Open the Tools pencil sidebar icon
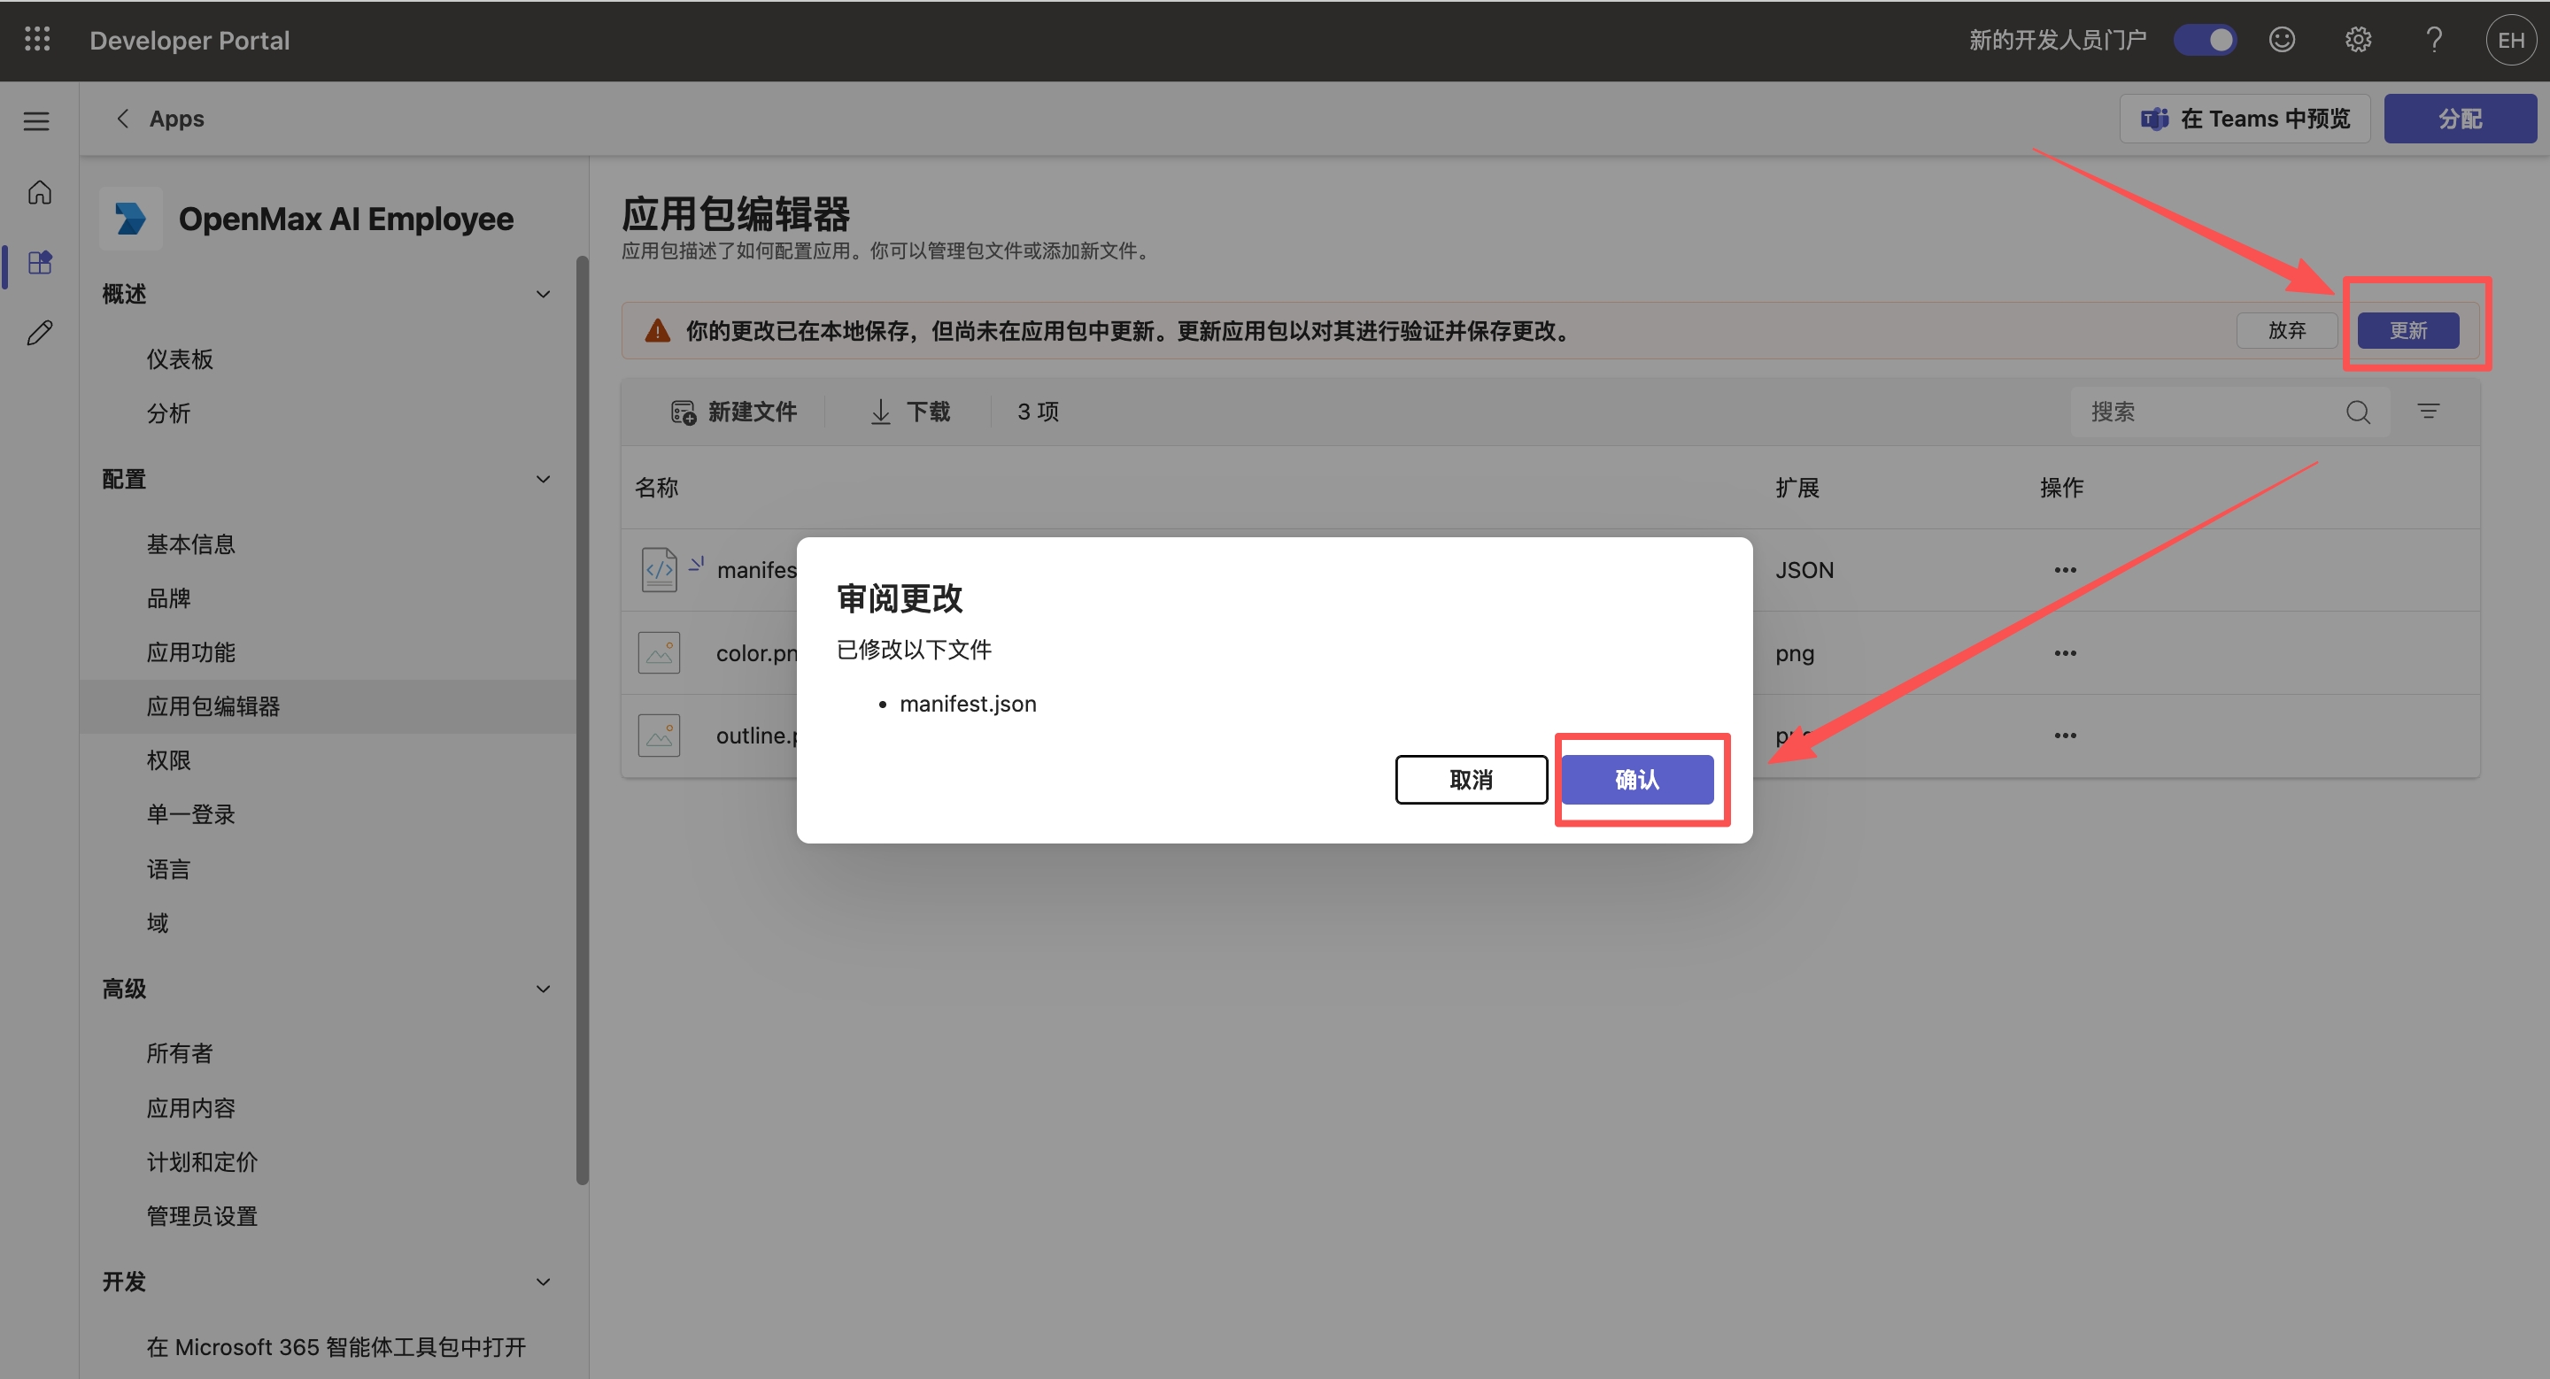This screenshot has height=1379, width=2550. point(40,333)
